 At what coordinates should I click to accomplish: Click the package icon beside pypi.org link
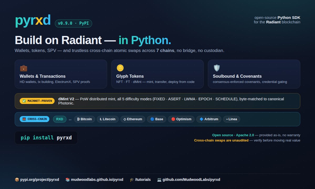coord(17,180)
